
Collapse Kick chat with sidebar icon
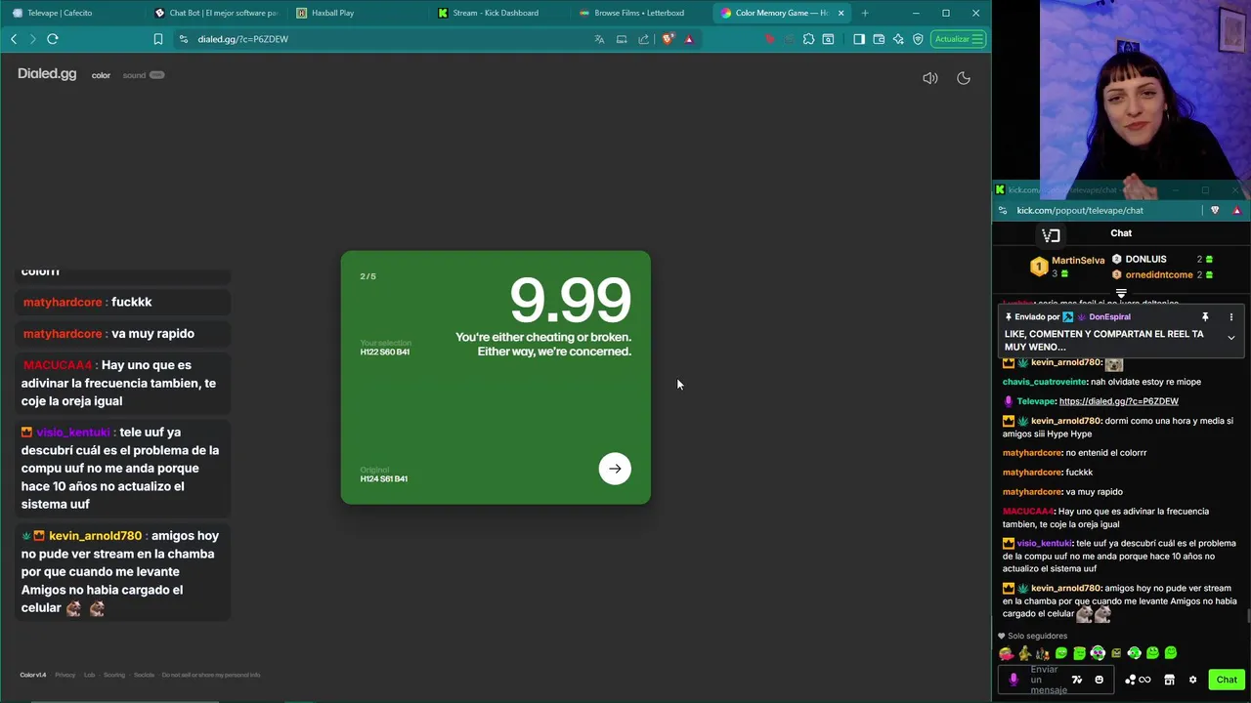point(1051,234)
